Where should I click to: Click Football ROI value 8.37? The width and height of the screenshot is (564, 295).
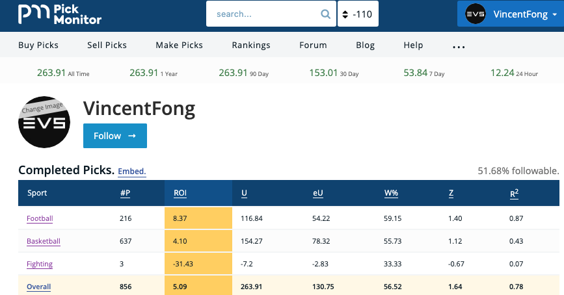coord(180,218)
